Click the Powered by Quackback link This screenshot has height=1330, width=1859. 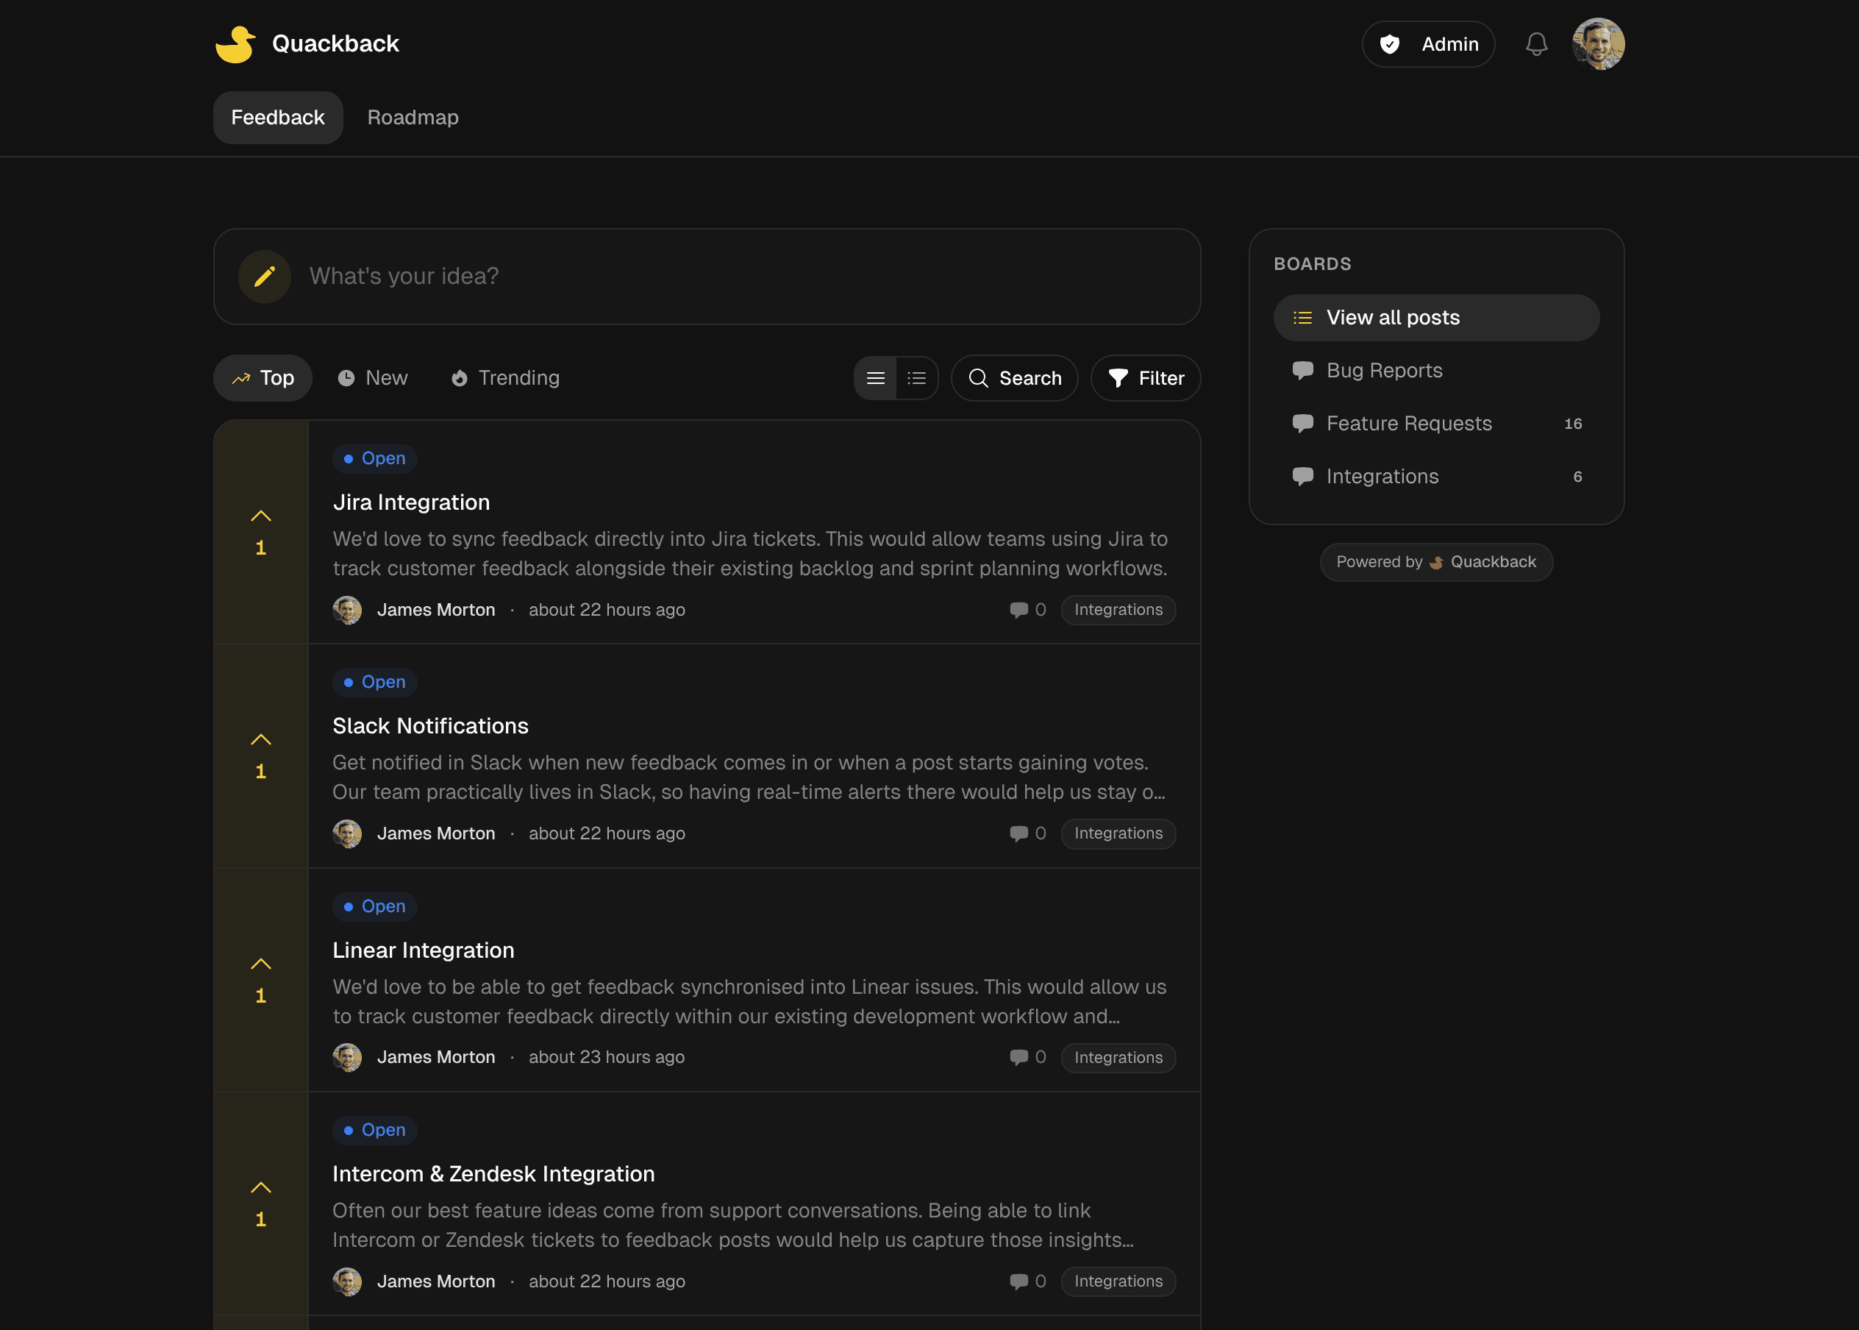1435,562
